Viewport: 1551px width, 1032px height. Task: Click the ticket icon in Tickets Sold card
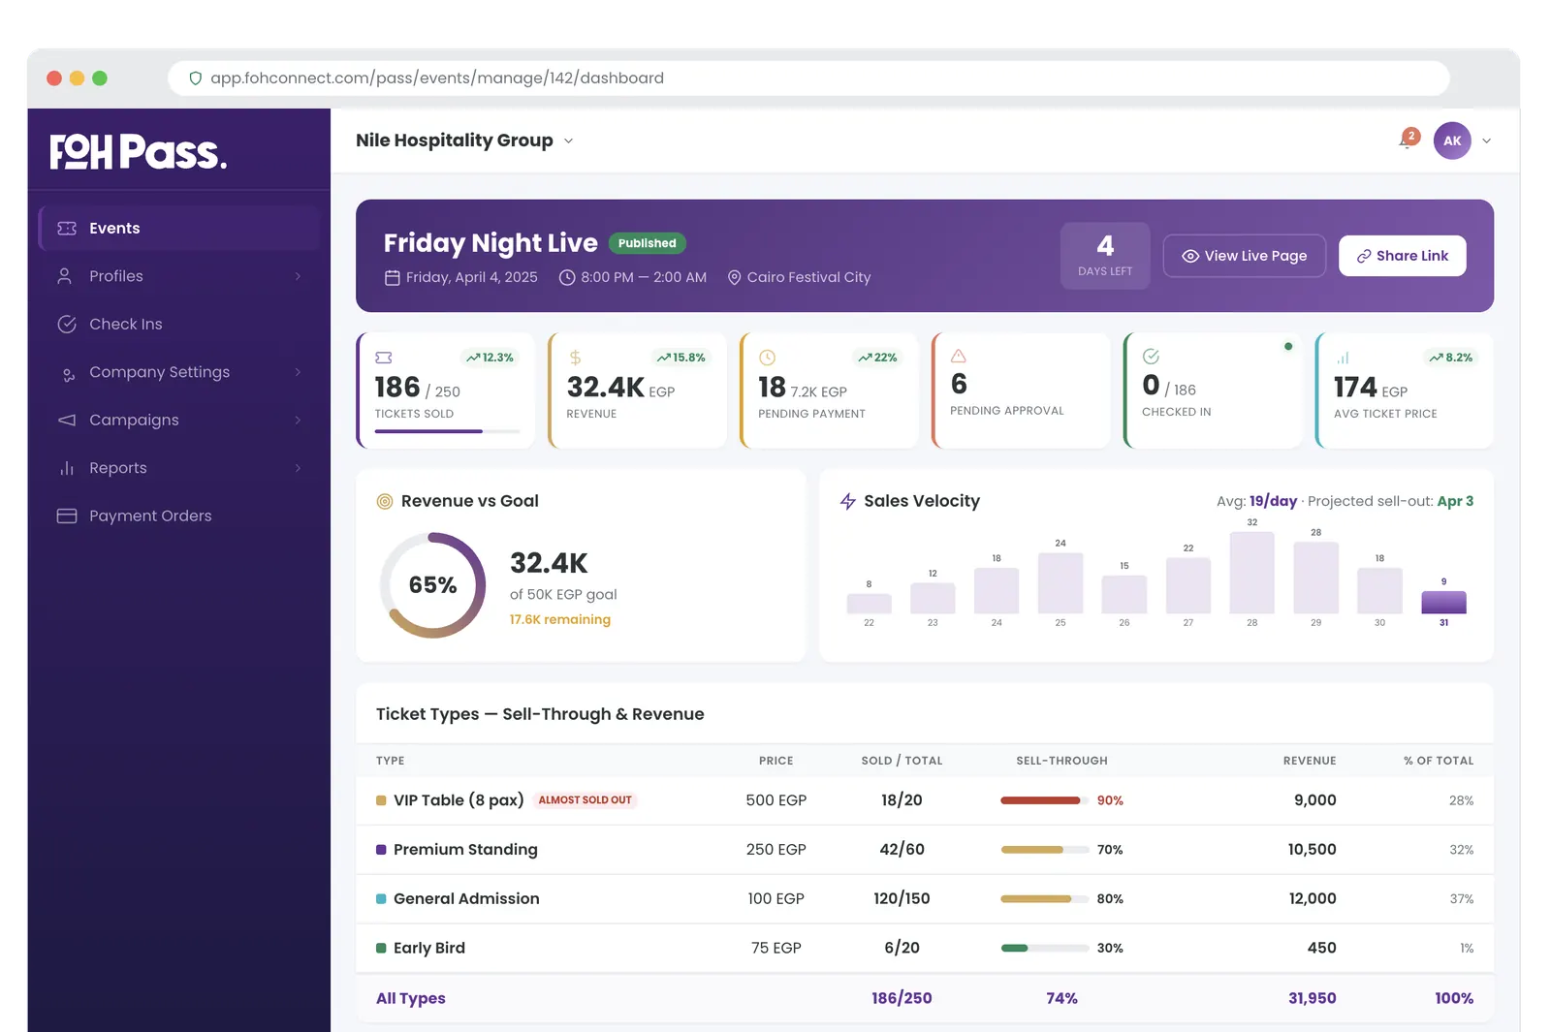click(x=384, y=358)
